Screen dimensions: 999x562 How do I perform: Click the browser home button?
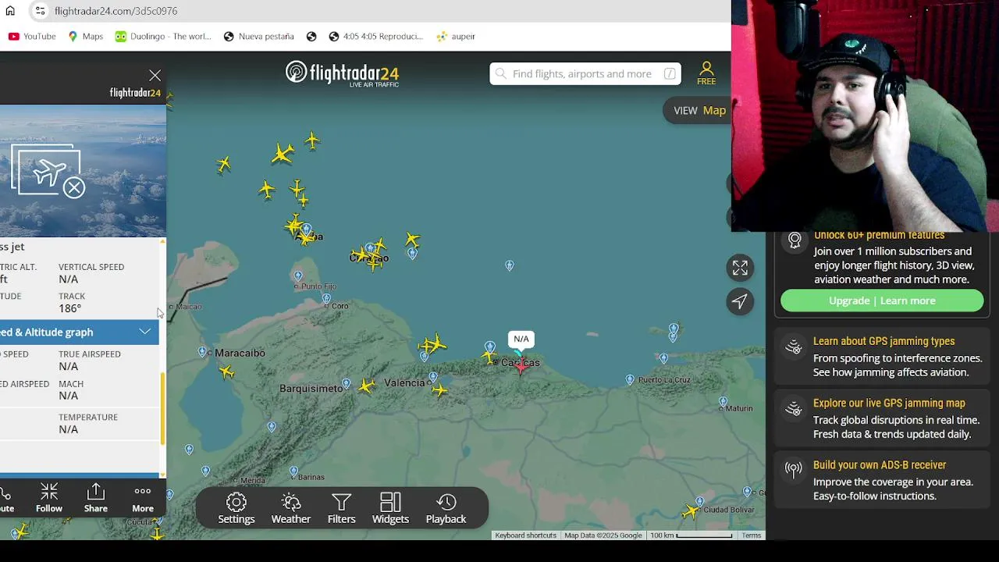[10, 11]
